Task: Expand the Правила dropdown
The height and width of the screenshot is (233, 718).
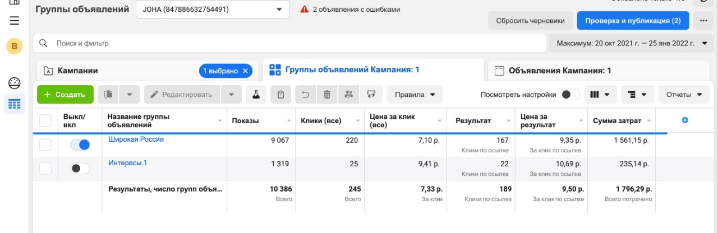Action: [415, 95]
